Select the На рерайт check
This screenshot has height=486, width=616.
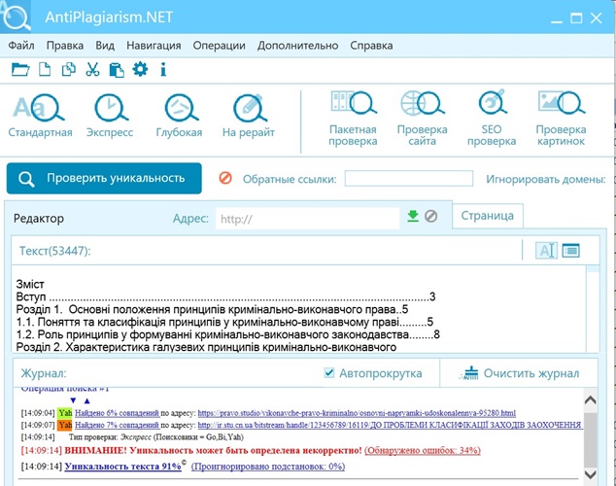pos(249,116)
